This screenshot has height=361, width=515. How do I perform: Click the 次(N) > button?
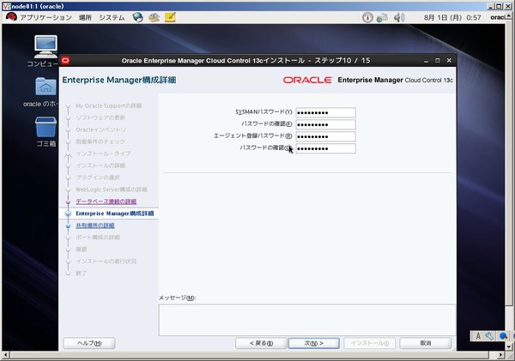coord(313,343)
